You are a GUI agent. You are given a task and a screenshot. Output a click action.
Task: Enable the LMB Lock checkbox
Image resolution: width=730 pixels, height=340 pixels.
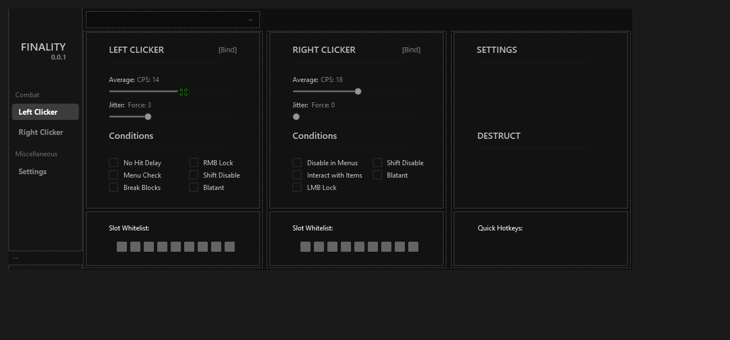point(297,187)
